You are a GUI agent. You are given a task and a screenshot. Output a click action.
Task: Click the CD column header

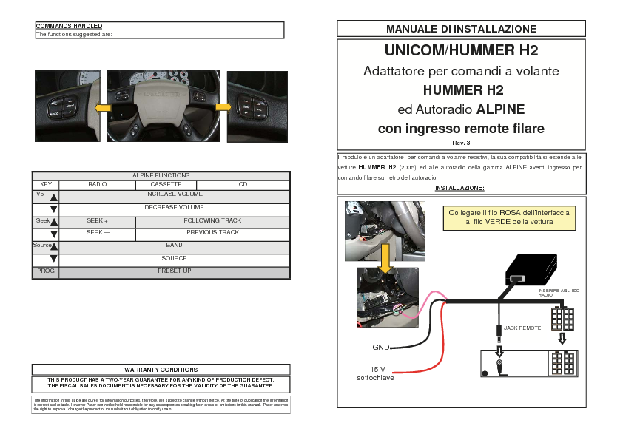pos(243,185)
